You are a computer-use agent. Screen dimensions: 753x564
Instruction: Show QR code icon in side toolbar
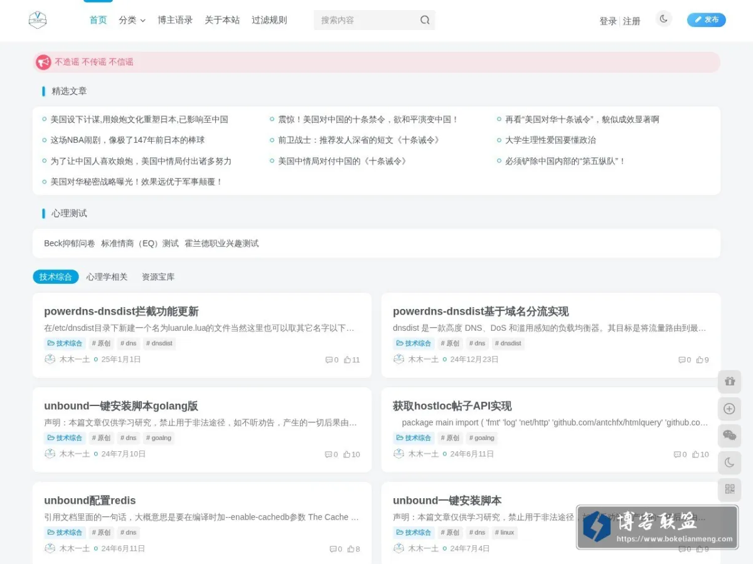point(729,489)
